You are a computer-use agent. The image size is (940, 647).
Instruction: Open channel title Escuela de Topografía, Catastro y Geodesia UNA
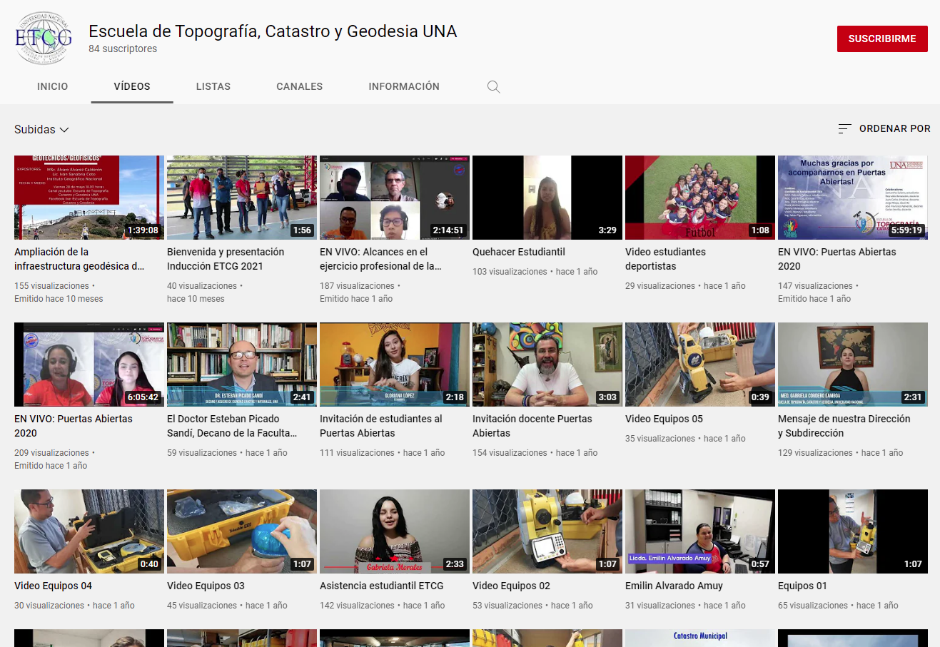click(x=273, y=31)
